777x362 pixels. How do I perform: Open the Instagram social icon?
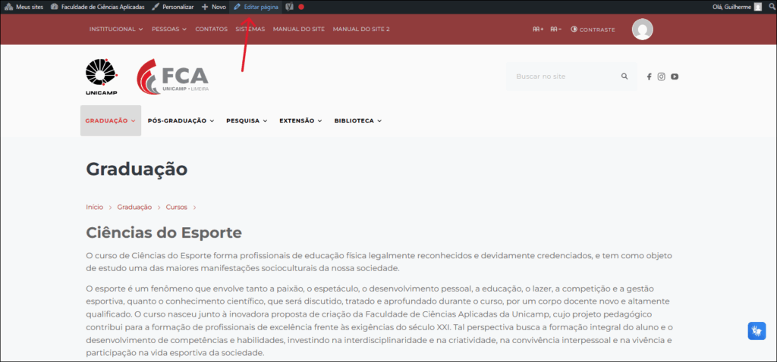661,76
